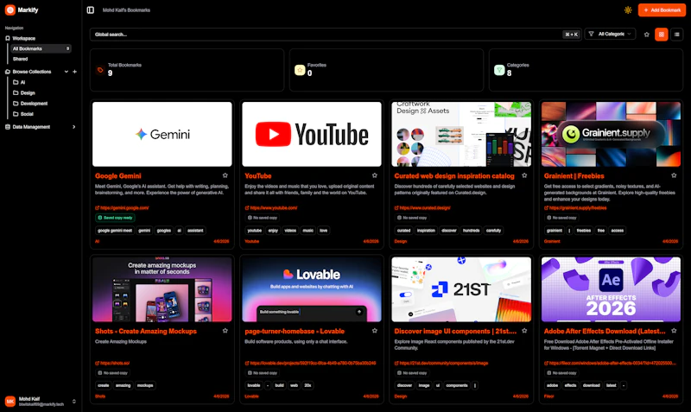Open the Google Gemini title

[x=118, y=176]
